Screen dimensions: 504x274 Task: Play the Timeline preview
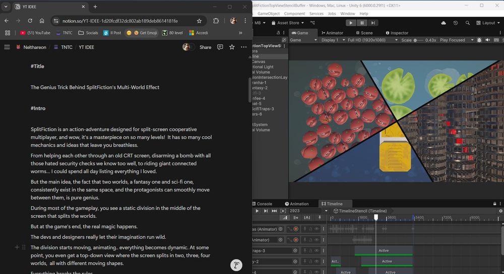tap(257, 211)
